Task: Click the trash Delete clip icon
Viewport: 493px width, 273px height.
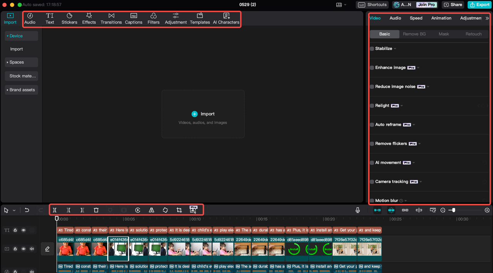Action: [x=96, y=210]
